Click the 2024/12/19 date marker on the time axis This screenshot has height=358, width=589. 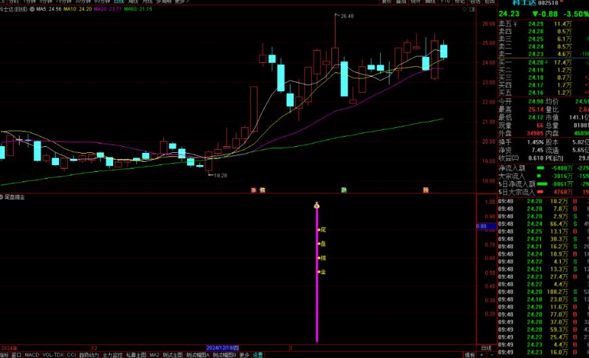[x=222, y=348]
